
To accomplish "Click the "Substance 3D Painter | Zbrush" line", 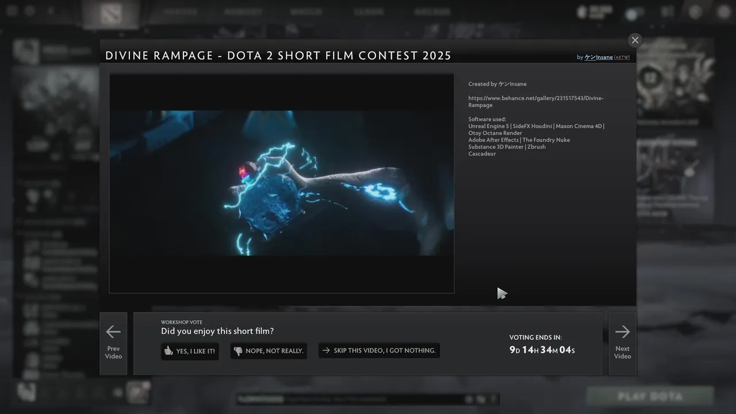I will point(507,147).
